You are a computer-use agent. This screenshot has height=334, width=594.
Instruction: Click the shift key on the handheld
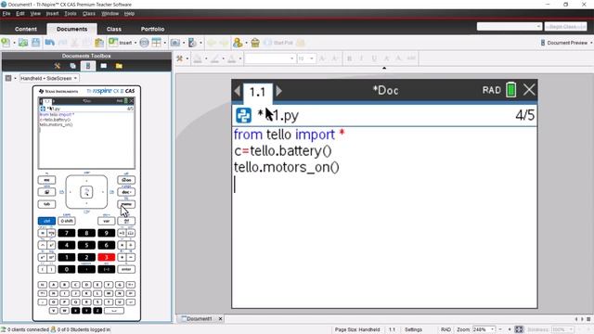coord(67,221)
